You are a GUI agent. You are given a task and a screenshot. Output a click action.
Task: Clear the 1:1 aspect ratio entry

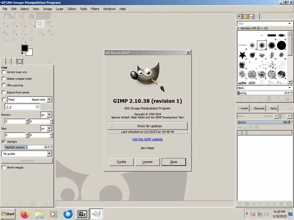(37, 107)
